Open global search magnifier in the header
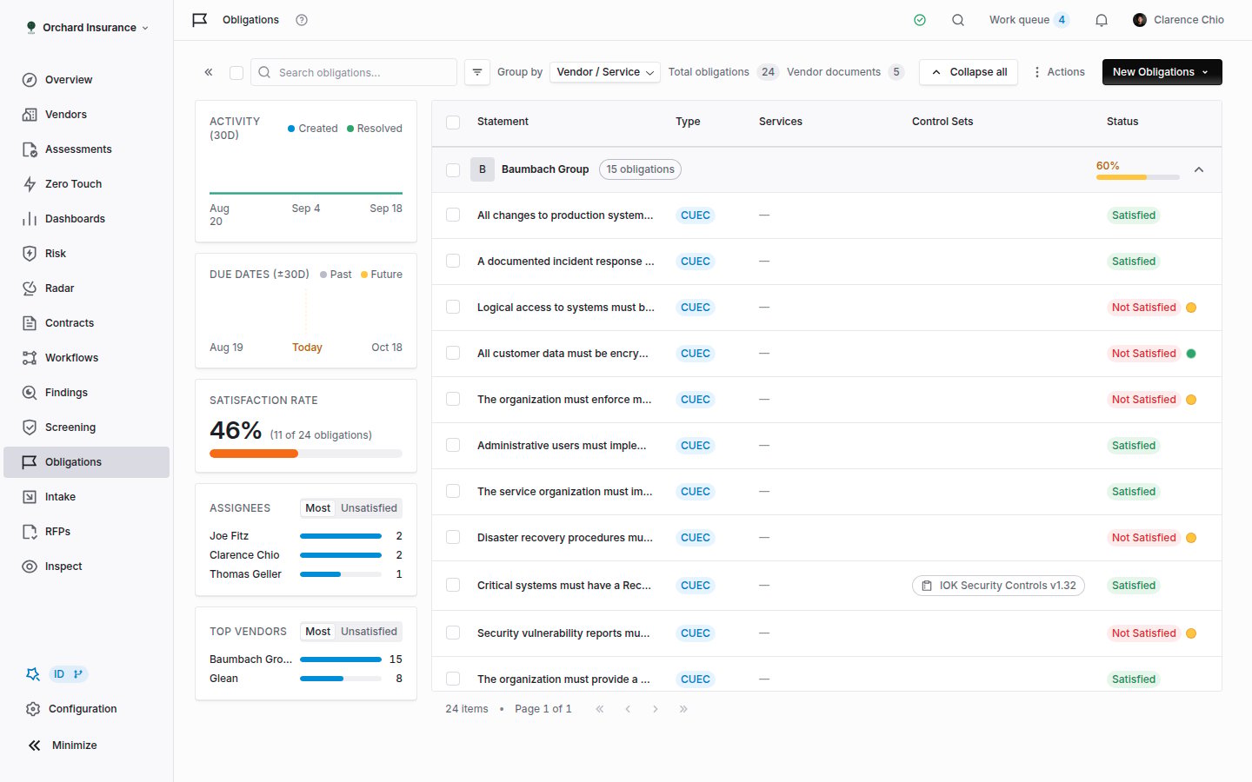 958,20
